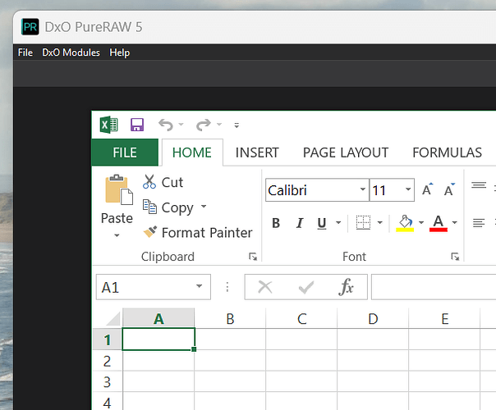This screenshot has height=410, width=496.
Task: Toggle bold formatting
Action: tap(276, 223)
